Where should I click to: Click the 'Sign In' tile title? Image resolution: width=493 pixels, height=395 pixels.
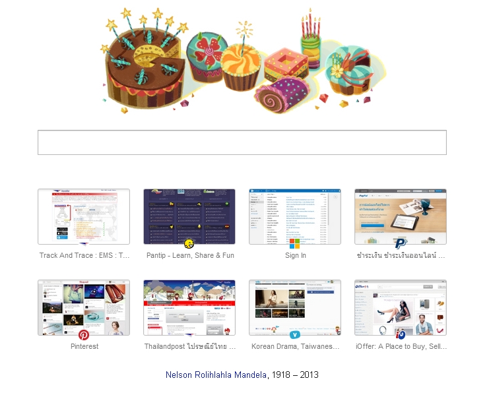click(296, 255)
